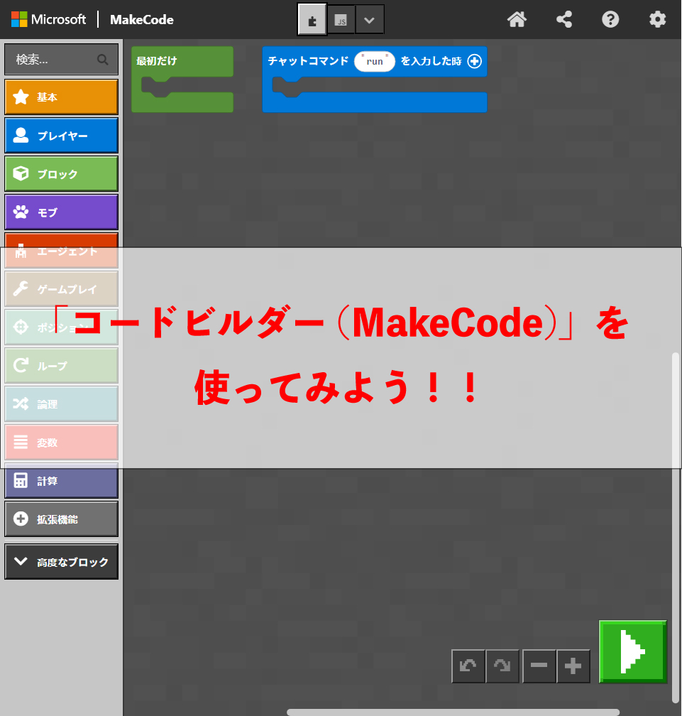
Task: Click the person icon on プレイヤー
Action: (21, 135)
